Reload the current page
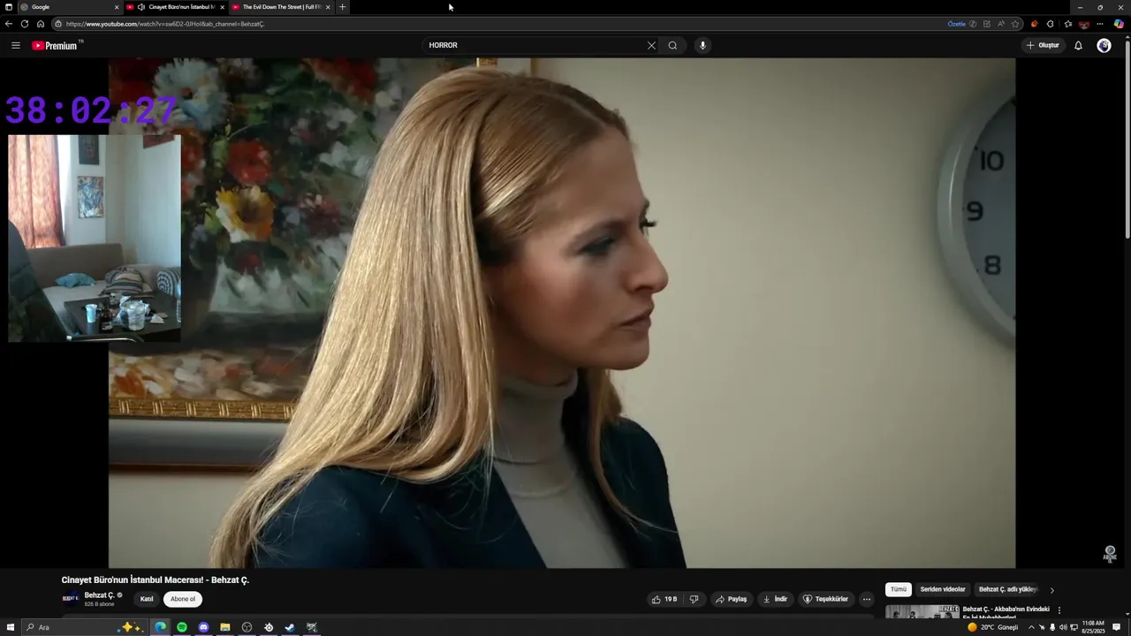1131x636 pixels. [25, 24]
